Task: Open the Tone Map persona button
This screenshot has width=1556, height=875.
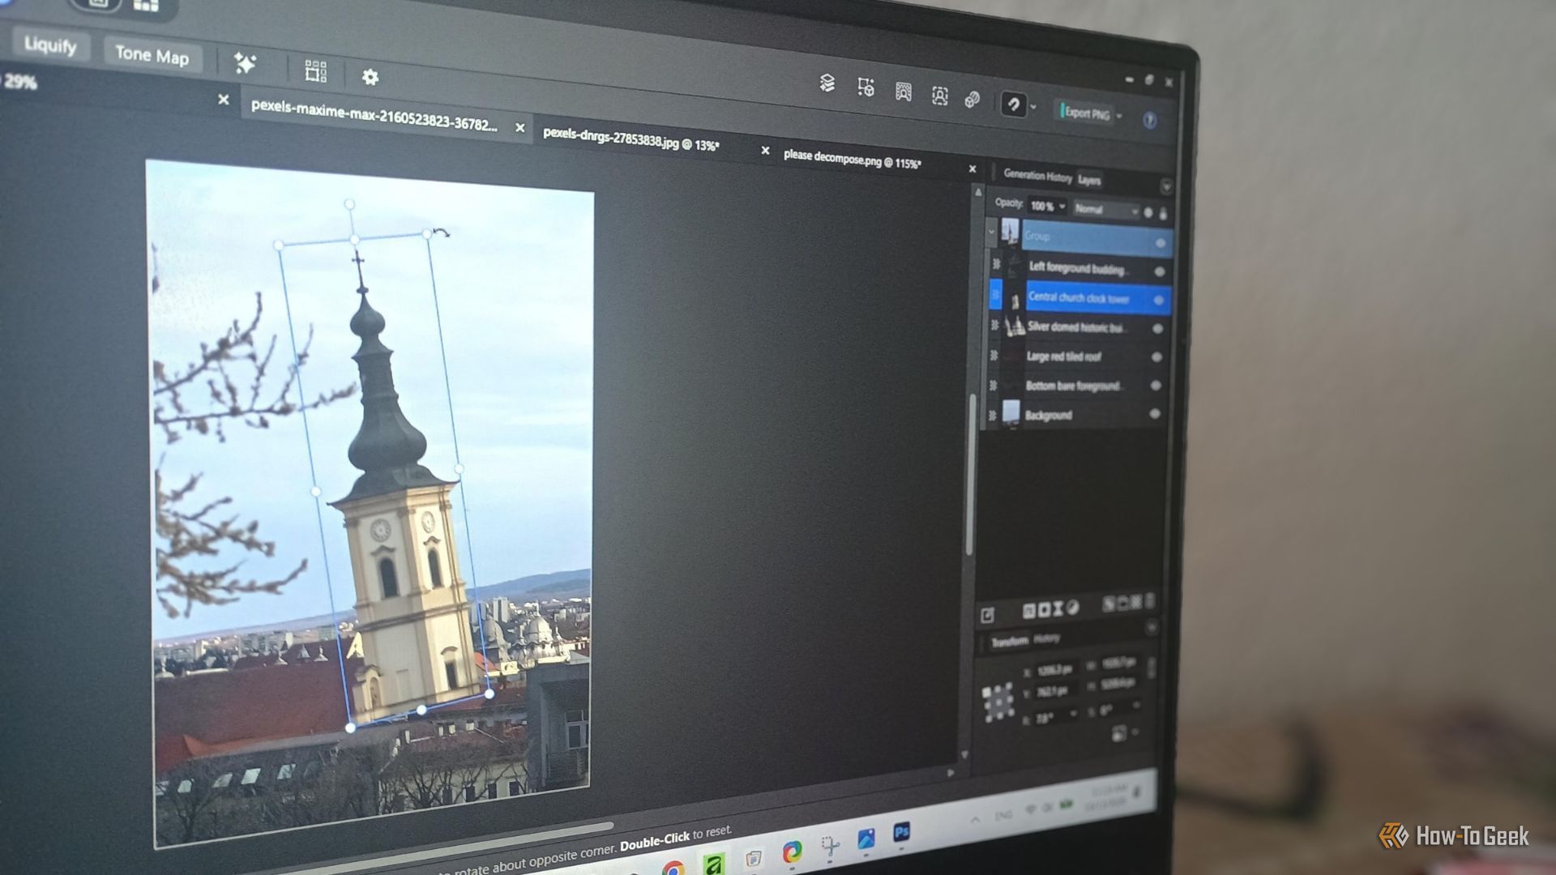Action: [x=152, y=55]
